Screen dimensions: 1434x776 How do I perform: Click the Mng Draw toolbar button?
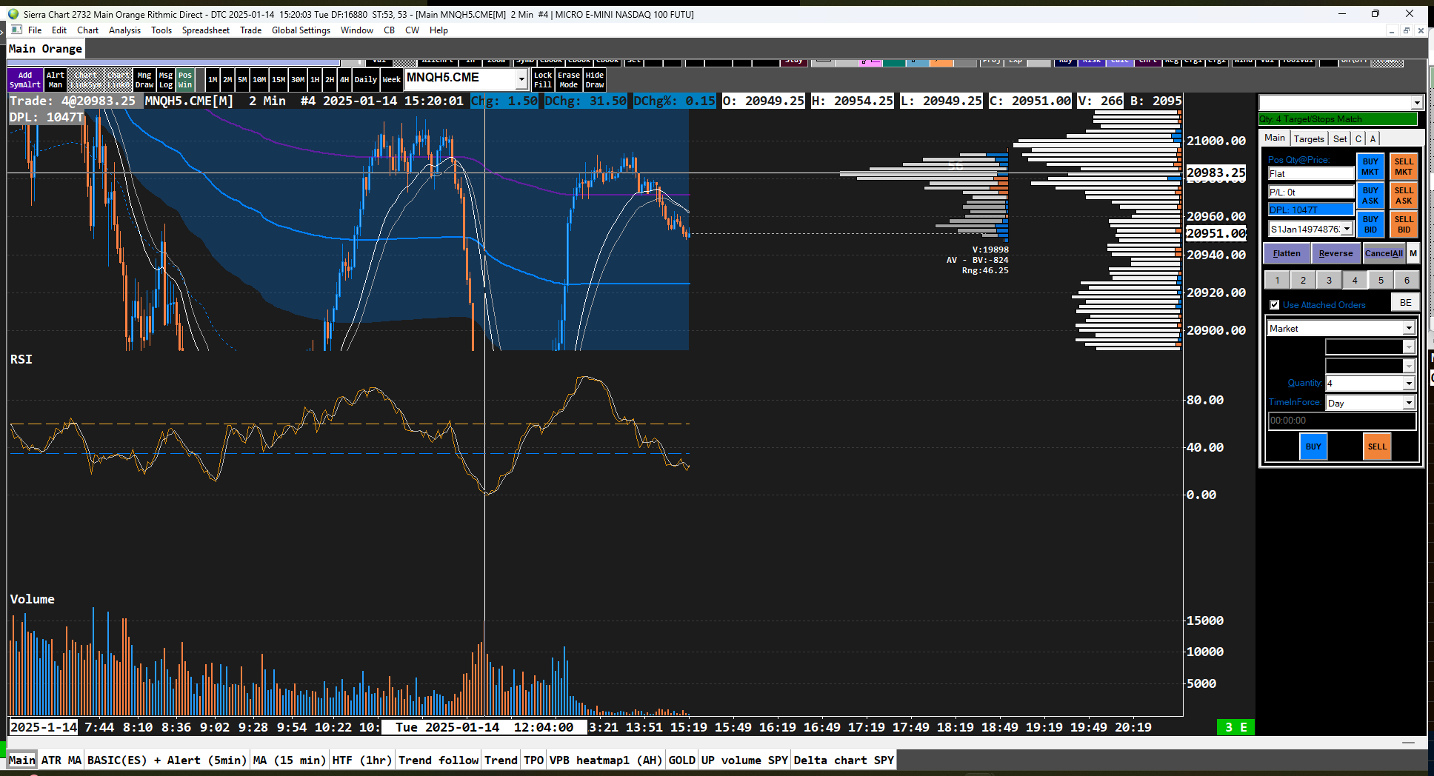pos(144,80)
